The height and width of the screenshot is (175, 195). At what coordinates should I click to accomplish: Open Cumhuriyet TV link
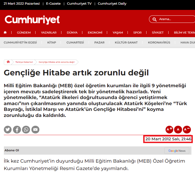click(x=79, y=4)
